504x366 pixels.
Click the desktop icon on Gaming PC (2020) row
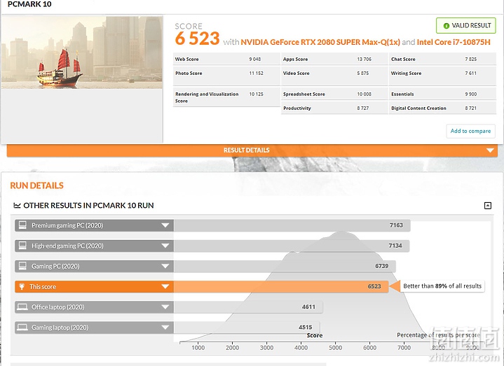coord(22,266)
